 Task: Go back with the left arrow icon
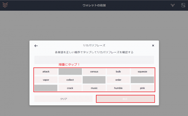tap(36, 46)
